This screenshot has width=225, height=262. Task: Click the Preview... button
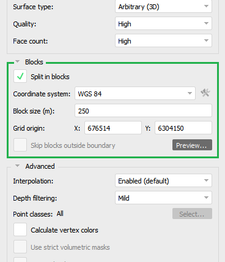pyautogui.click(x=192, y=145)
